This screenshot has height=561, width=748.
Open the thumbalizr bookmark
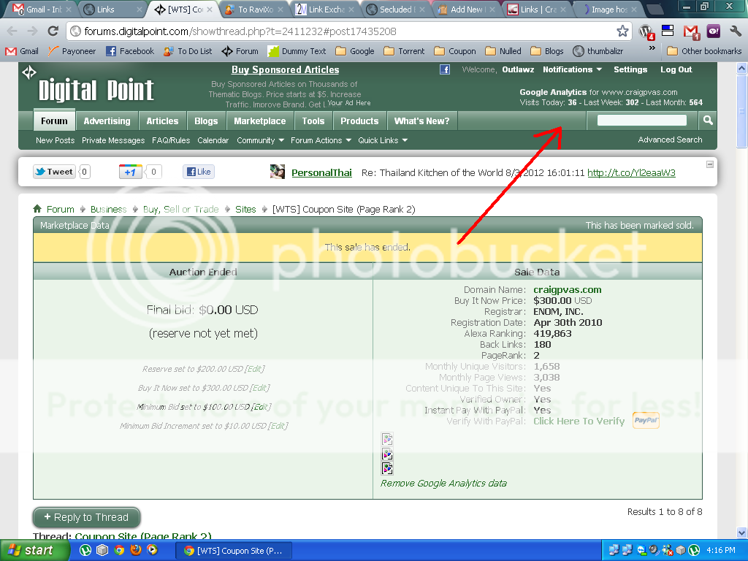click(598, 51)
